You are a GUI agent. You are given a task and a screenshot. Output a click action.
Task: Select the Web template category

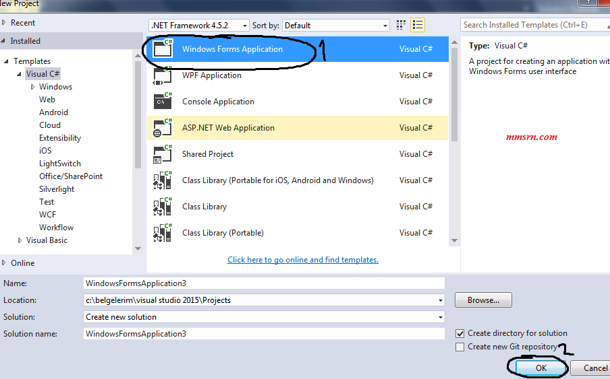pyautogui.click(x=47, y=100)
